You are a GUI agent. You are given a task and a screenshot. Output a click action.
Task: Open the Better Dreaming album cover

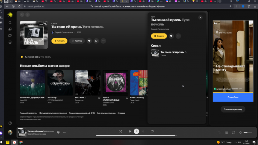click(139, 83)
